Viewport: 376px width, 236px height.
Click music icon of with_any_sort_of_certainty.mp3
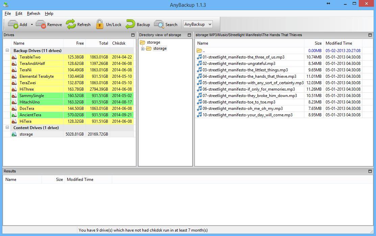point(199,82)
